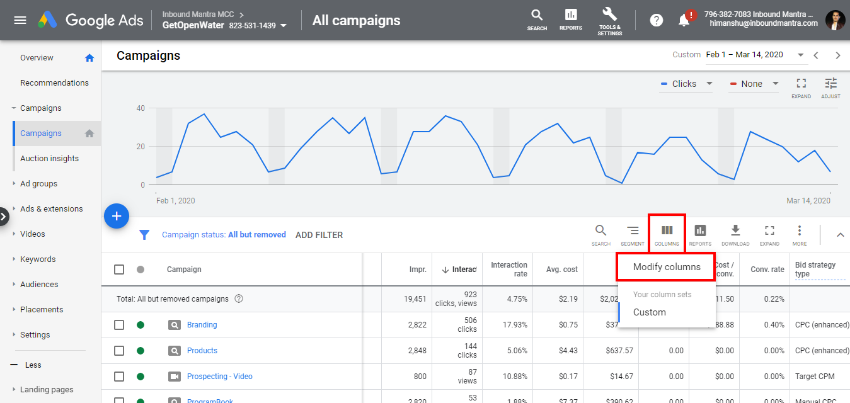
Task: Click the Inbound Mantra MCC breadcrumb
Action: click(x=198, y=14)
